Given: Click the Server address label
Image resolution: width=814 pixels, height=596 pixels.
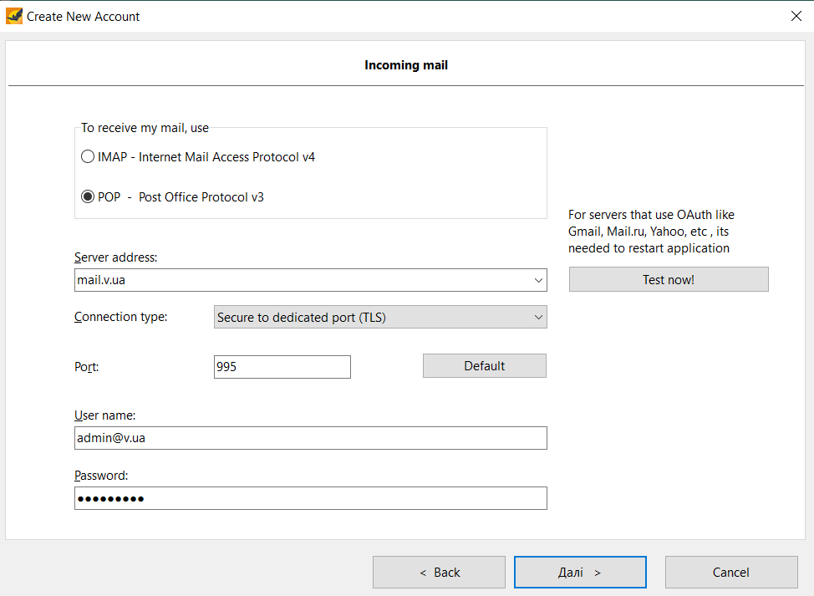Looking at the screenshot, I should click(x=116, y=257).
